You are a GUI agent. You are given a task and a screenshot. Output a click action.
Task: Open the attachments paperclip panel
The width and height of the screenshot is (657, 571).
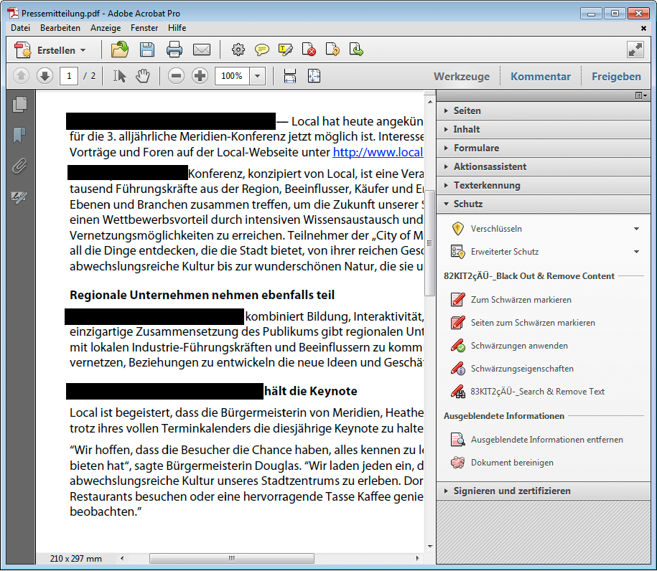(19, 166)
